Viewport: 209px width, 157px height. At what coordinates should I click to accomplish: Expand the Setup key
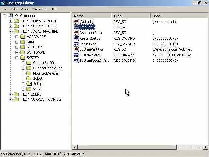(23, 84)
